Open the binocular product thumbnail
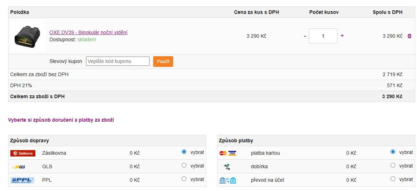Screen dimensions: 417x191 coord(28,36)
